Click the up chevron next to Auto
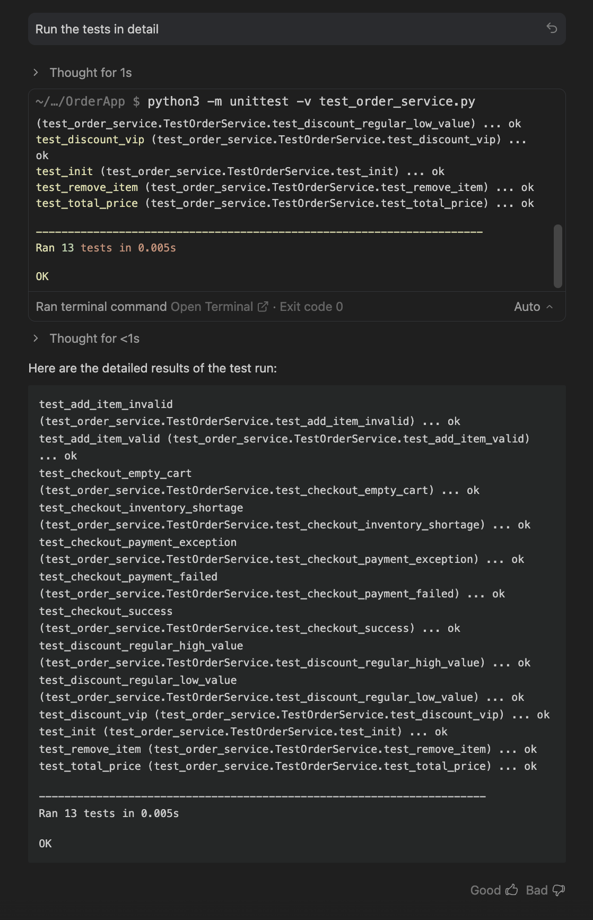 click(x=550, y=307)
